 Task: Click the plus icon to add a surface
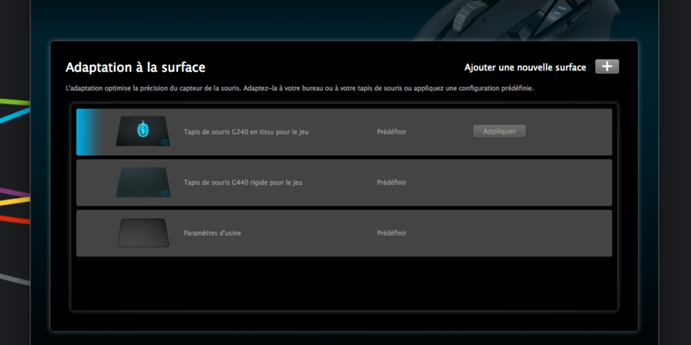point(607,66)
